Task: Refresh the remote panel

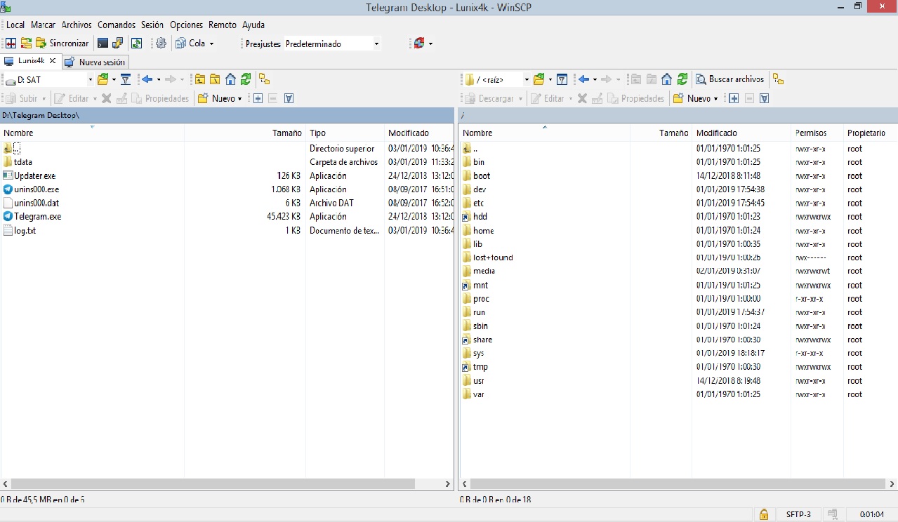Action: point(682,80)
